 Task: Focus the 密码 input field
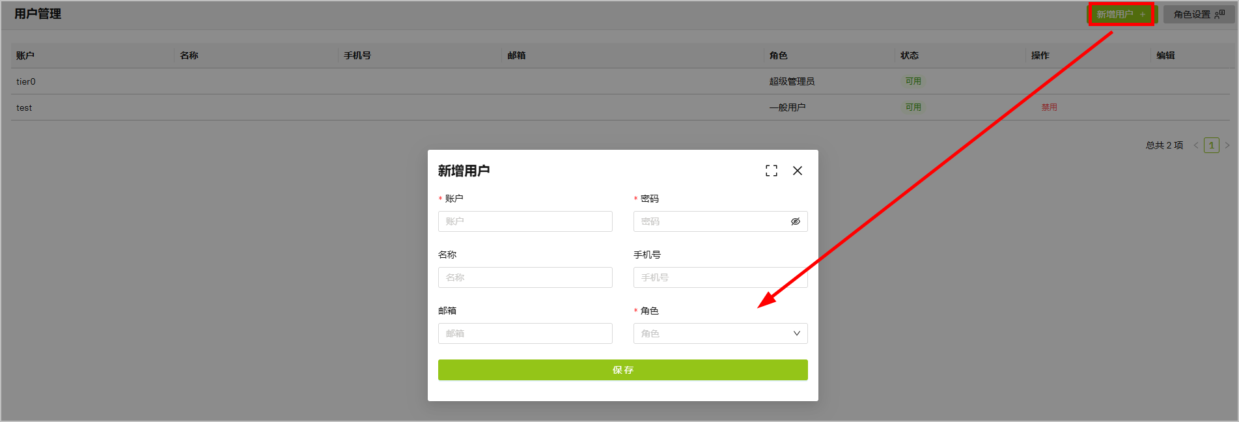pyautogui.click(x=710, y=221)
